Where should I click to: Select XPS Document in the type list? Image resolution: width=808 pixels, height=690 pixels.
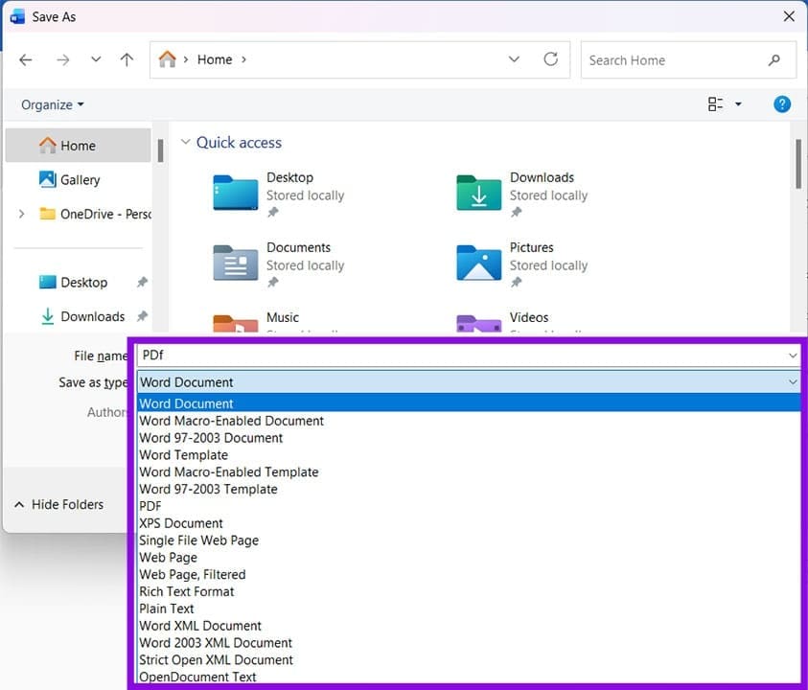(x=469, y=523)
